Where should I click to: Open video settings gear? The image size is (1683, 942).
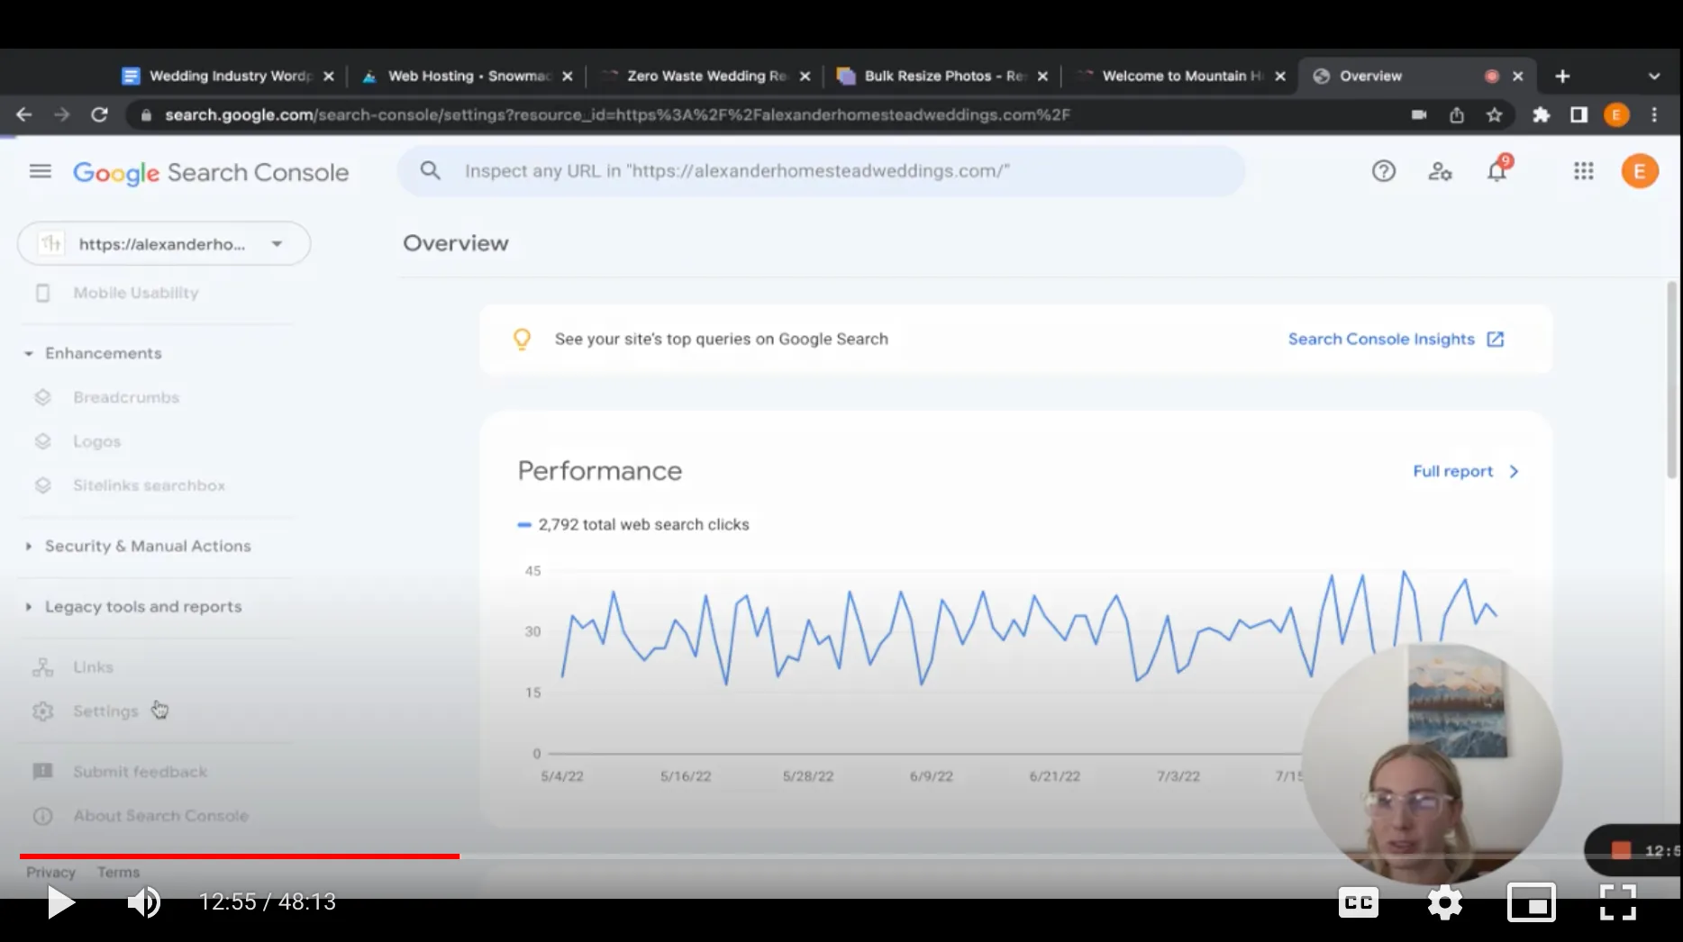tap(1445, 902)
